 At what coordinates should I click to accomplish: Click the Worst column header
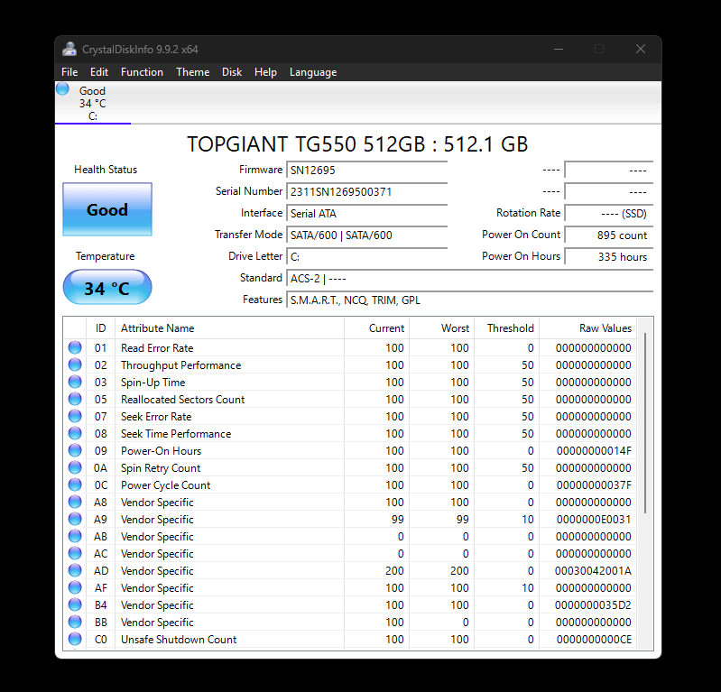(442, 328)
